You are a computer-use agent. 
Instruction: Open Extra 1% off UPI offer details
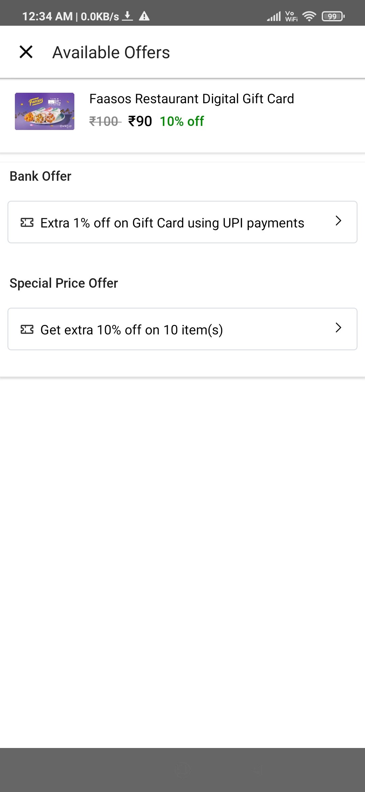coord(172,223)
